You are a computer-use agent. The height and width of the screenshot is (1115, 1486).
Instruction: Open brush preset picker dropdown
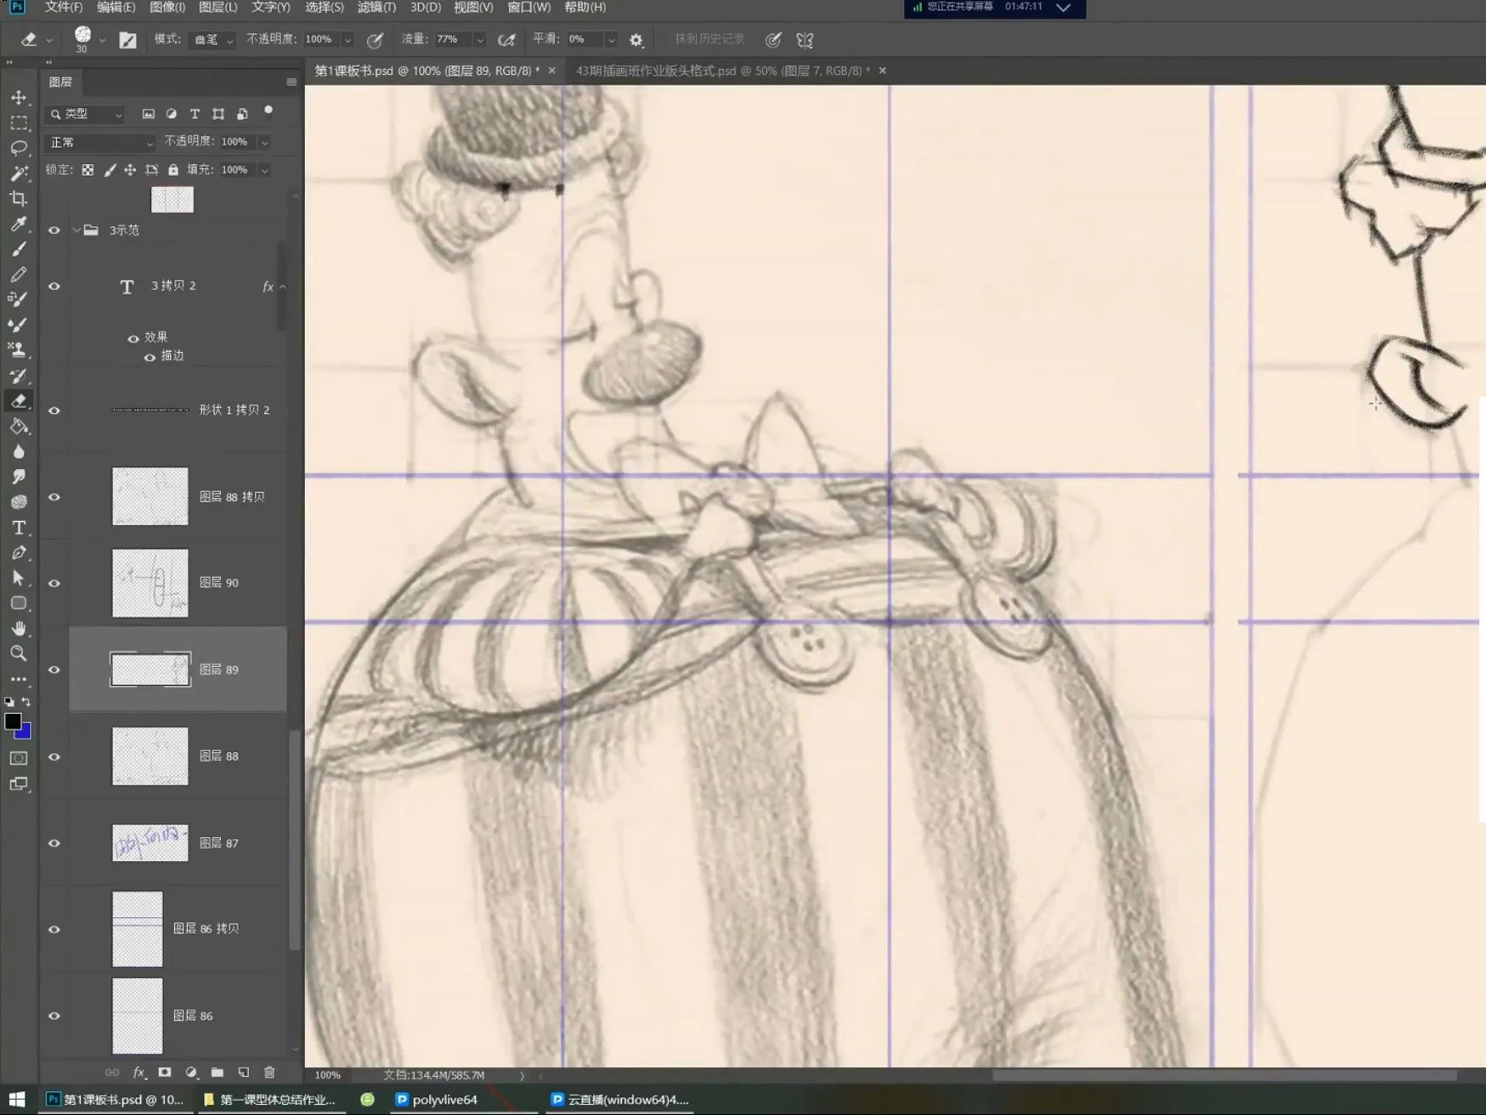(x=102, y=40)
